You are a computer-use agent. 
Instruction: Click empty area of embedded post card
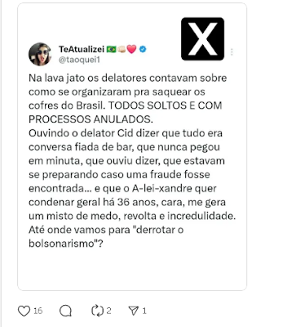click(132, 270)
